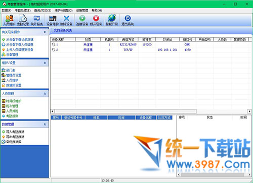Collapse the 有关设备操作 panel

tap(45, 32)
